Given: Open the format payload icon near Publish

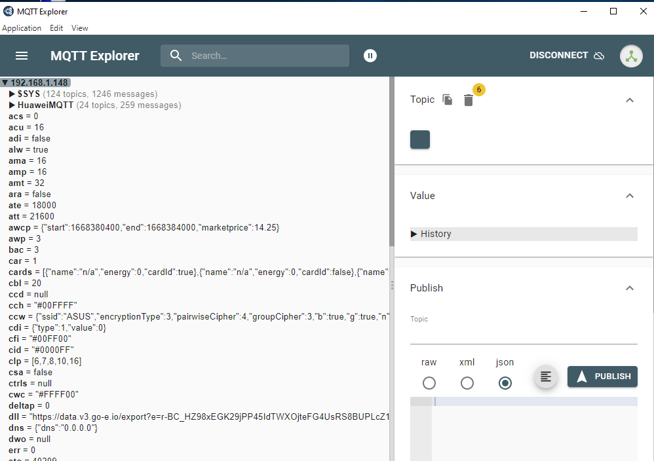Looking at the screenshot, I should 546,376.
